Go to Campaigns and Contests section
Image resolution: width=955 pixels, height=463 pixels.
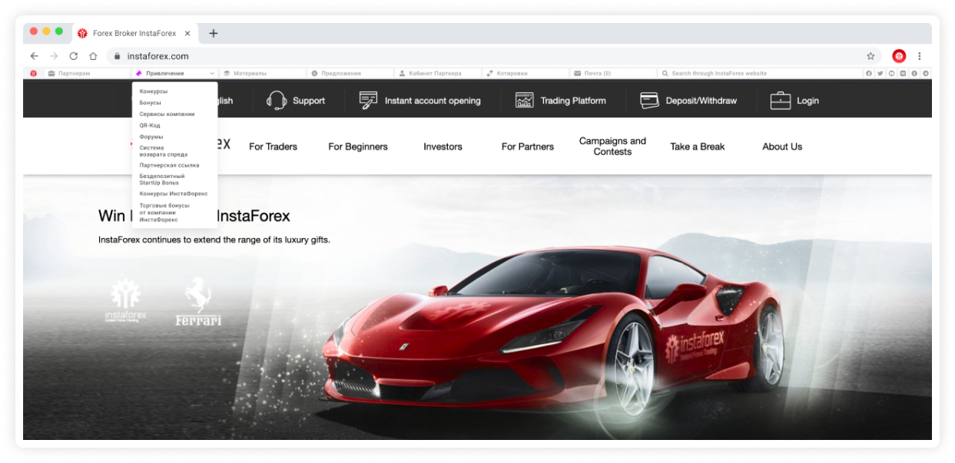click(x=612, y=146)
